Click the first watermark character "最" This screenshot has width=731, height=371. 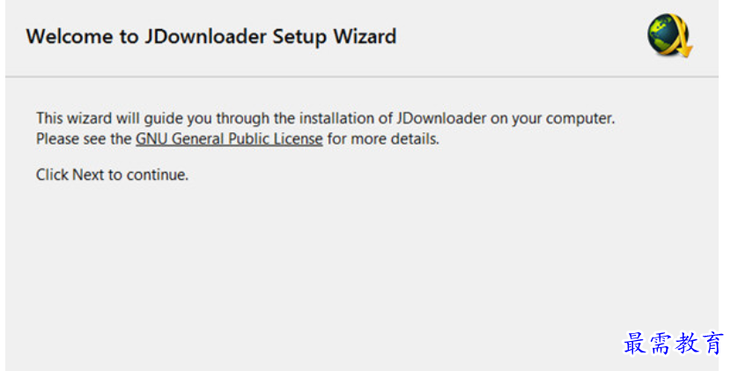637,343
